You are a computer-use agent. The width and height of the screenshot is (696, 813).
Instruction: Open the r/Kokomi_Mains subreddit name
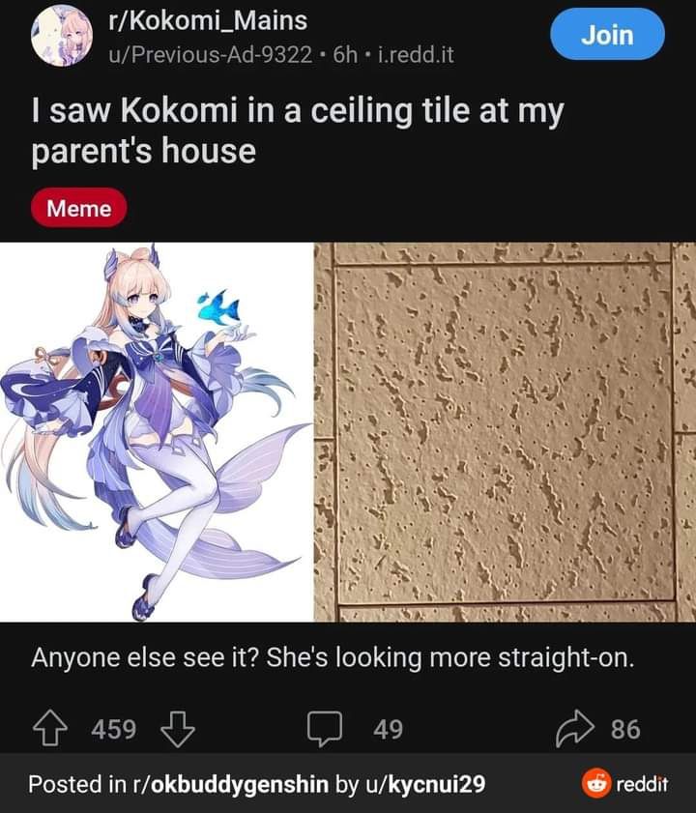click(208, 21)
